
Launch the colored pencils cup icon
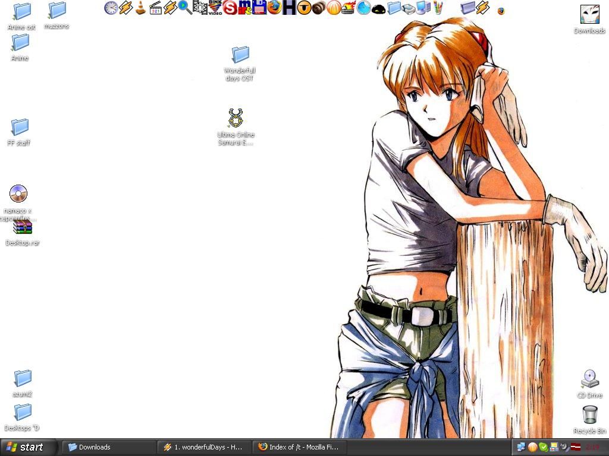tap(438, 8)
